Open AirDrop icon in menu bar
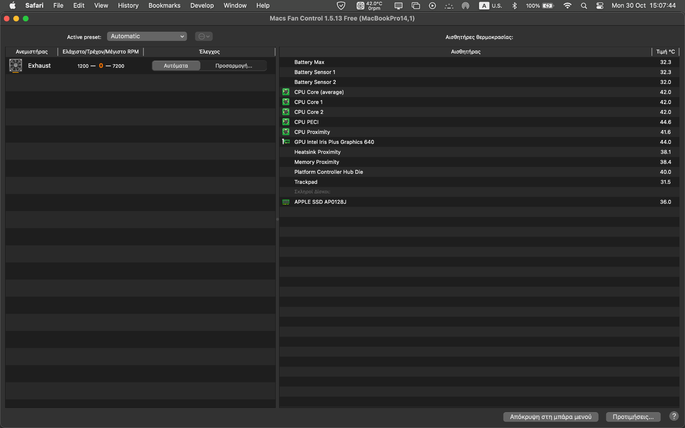 (465, 6)
